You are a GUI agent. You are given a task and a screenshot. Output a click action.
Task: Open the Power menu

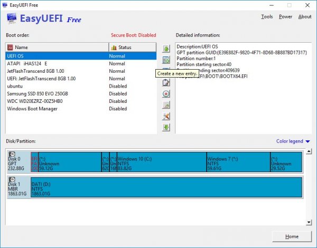click(x=285, y=16)
